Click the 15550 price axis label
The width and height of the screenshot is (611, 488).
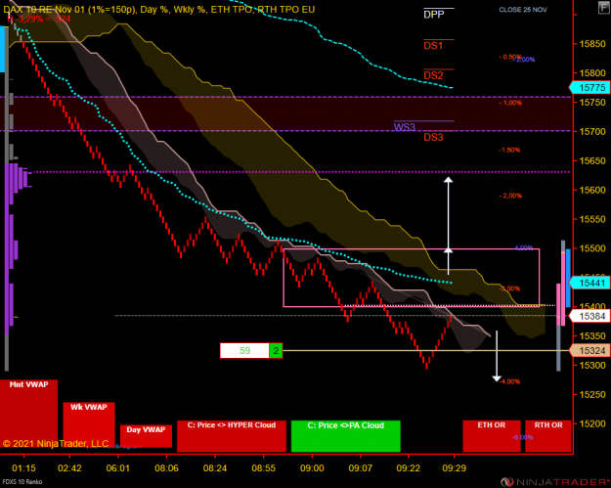pos(592,219)
